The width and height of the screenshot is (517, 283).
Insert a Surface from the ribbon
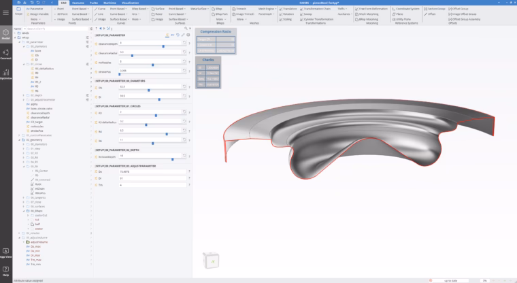[x=158, y=9]
